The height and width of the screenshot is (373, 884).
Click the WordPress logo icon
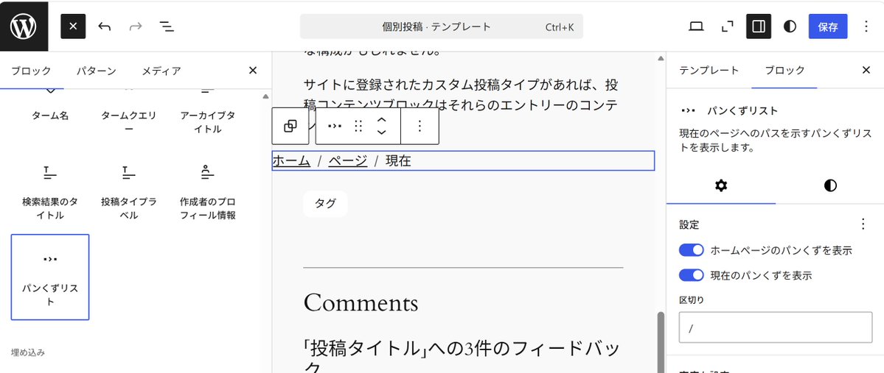(x=24, y=26)
